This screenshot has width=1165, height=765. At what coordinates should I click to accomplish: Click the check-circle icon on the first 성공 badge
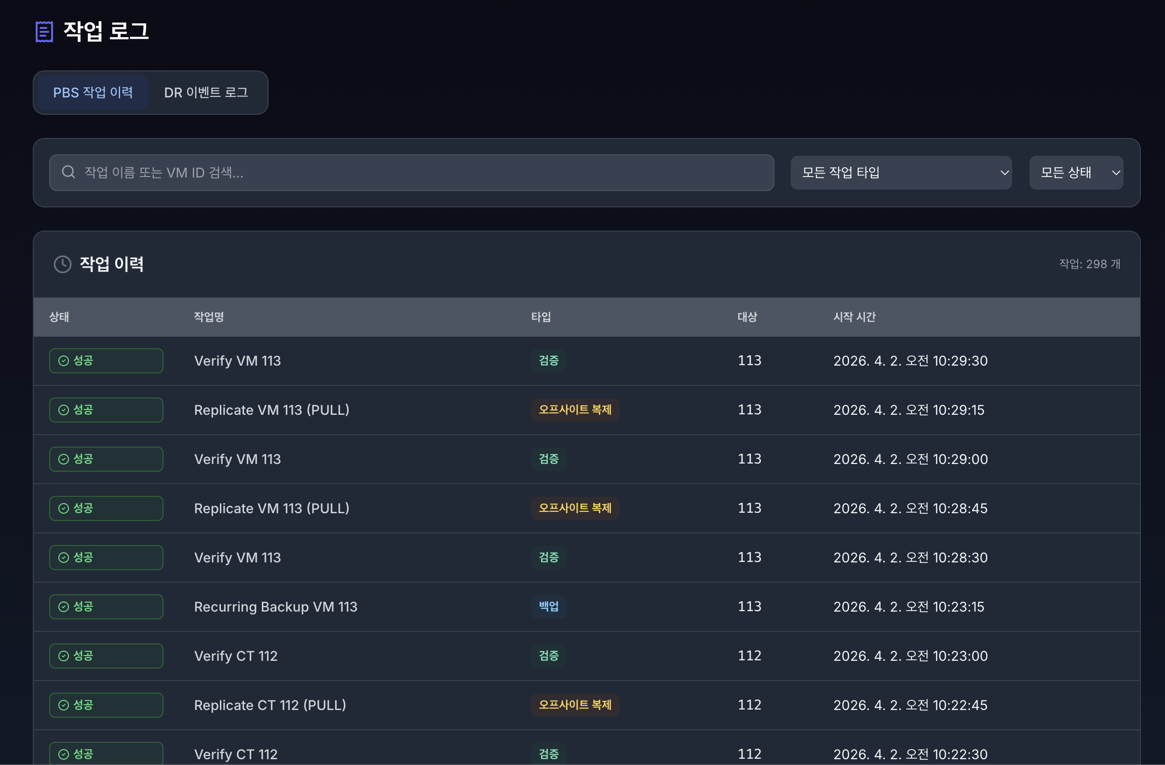click(64, 360)
